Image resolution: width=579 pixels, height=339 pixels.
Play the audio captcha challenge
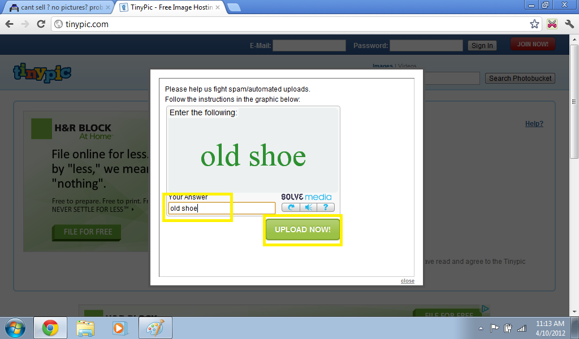pyautogui.click(x=308, y=207)
